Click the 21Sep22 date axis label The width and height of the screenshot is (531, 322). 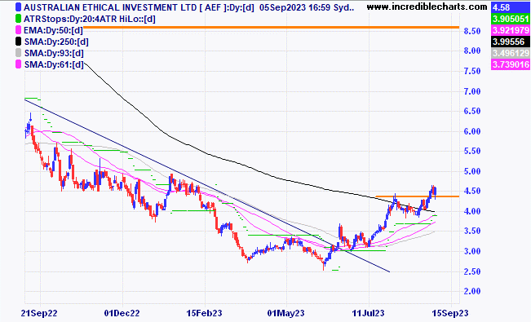coord(39,313)
